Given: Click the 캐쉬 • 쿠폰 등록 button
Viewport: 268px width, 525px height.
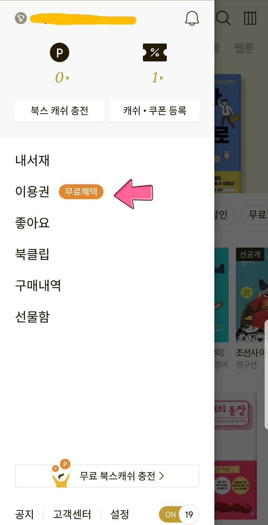Looking at the screenshot, I should (155, 111).
